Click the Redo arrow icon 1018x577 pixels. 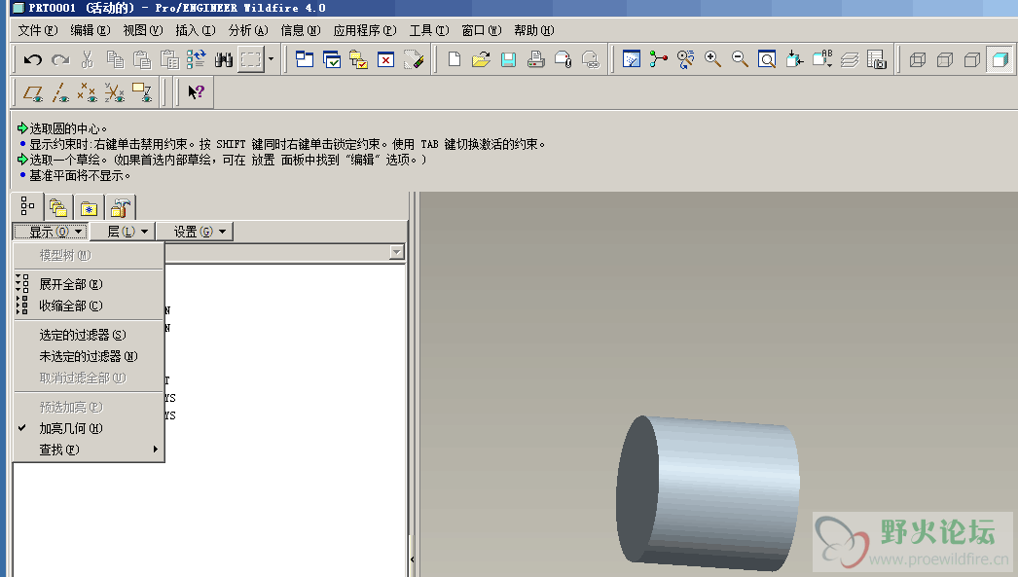point(60,60)
